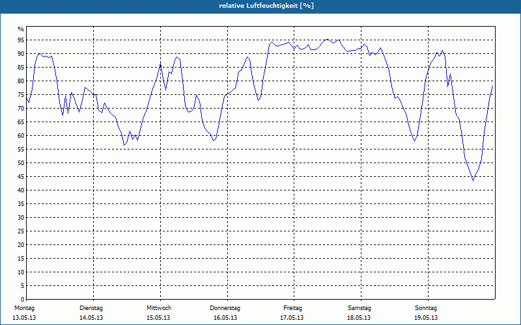Click the 45 y-axis value
The height and width of the screenshot is (325, 521).
coord(21,176)
